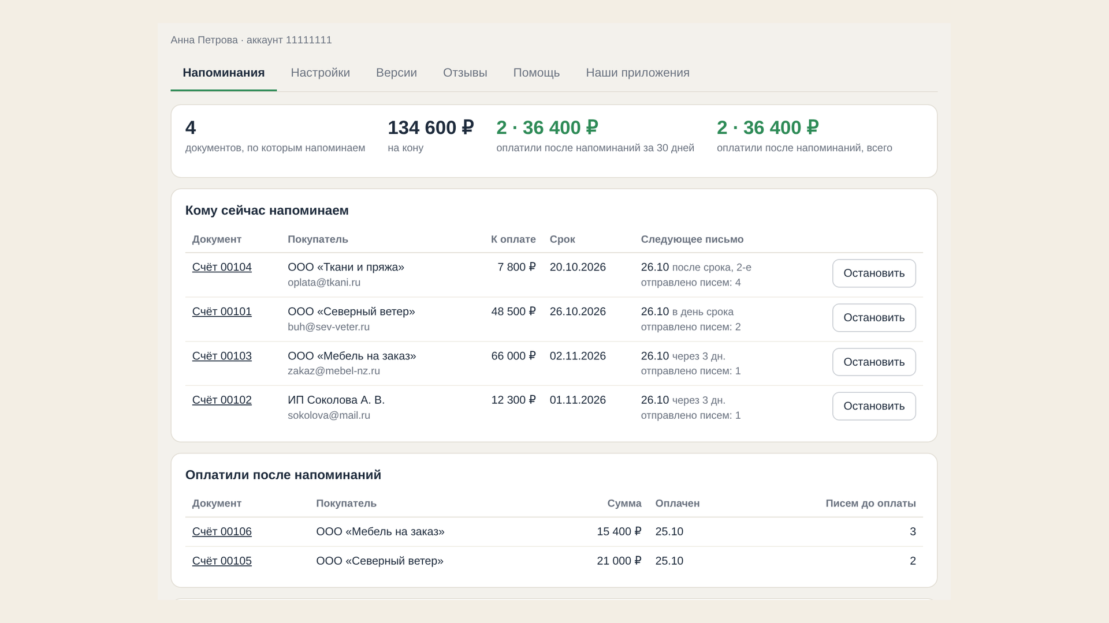This screenshot has height=623, width=1109.
Task: Stop reminders for ООО «Мебель на заказ»
Action: pos(874,362)
